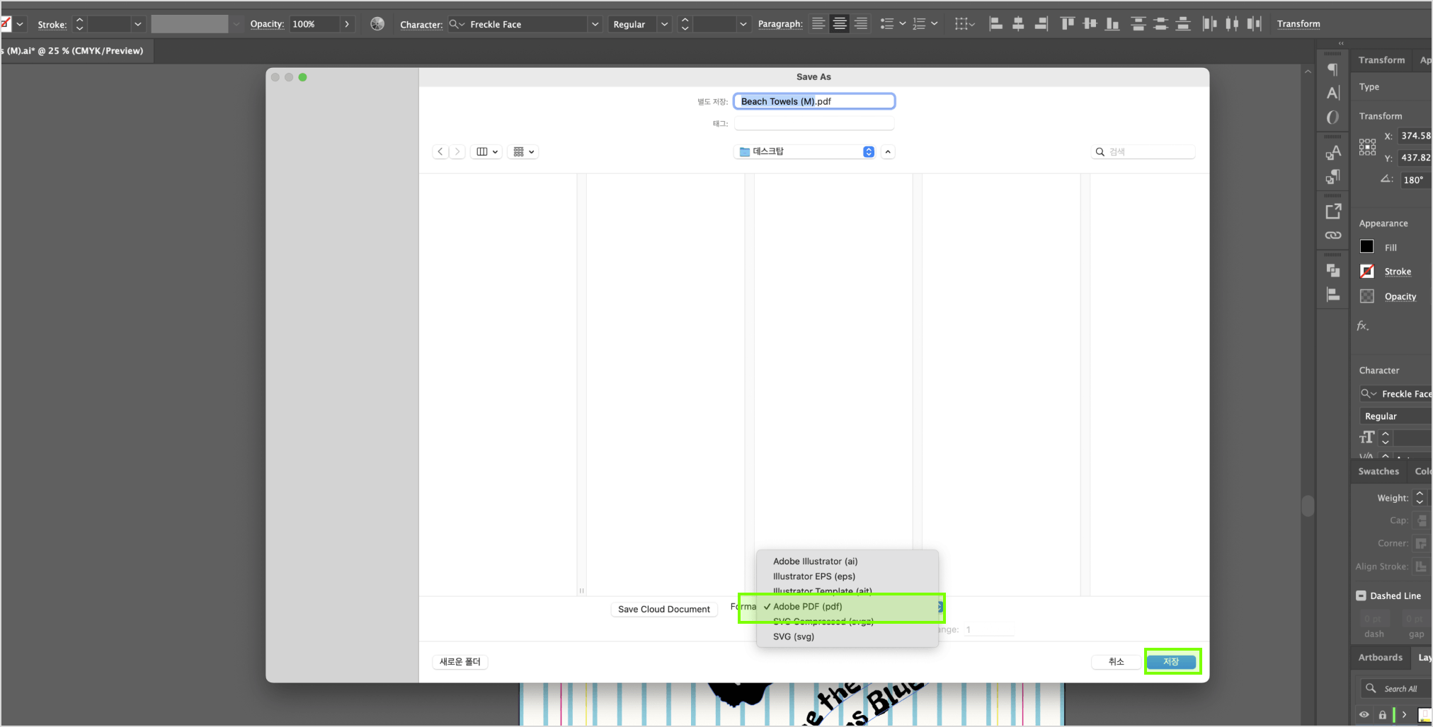
Task: Click Horizontal Distribute Left icon
Action: pos(1209,24)
